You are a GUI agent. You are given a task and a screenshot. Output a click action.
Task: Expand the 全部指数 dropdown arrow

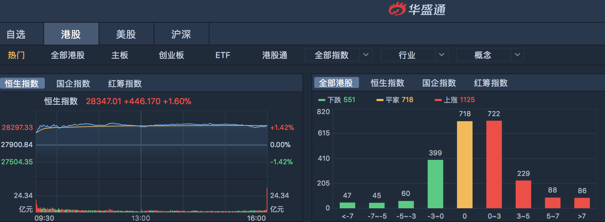point(366,55)
